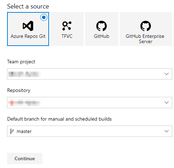Click the 'Repository' field label

coord(19,91)
